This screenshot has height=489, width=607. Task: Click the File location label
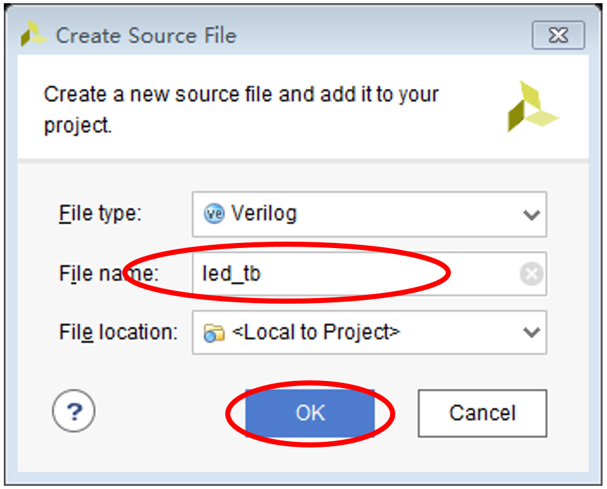coord(118,332)
